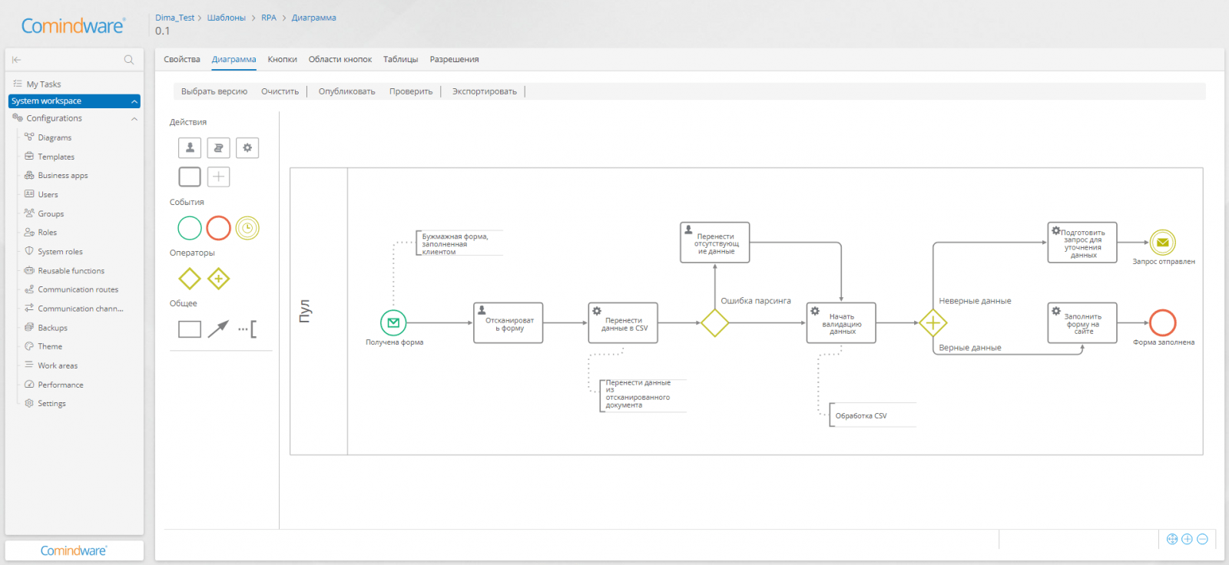Collapse the System workspace section
This screenshot has width=1229, height=565.
[134, 101]
